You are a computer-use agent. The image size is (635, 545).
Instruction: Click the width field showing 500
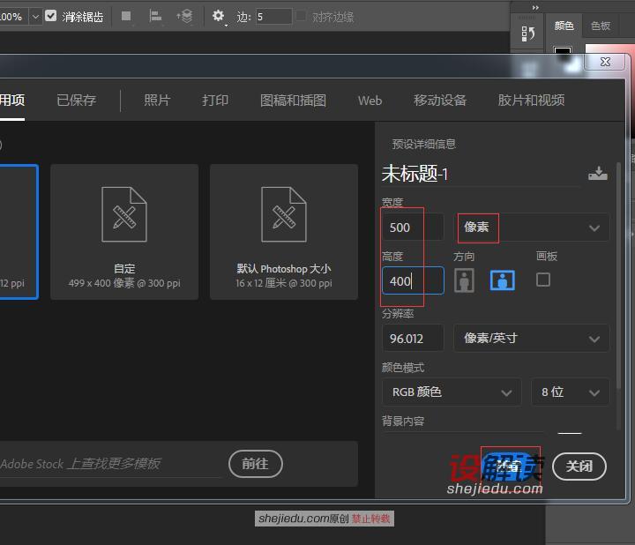[x=413, y=228]
